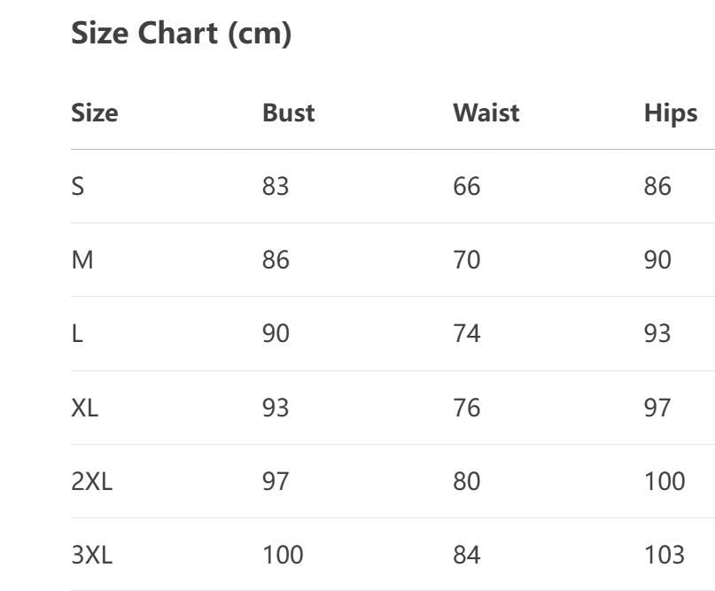The image size is (715, 591).
Task: Select the M size row label
Action: click(82, 261)
